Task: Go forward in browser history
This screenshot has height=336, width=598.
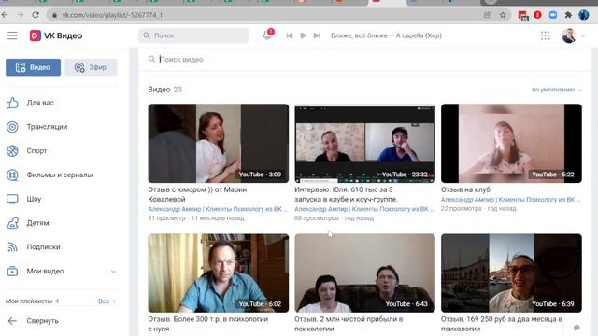Action: [20, 15]
